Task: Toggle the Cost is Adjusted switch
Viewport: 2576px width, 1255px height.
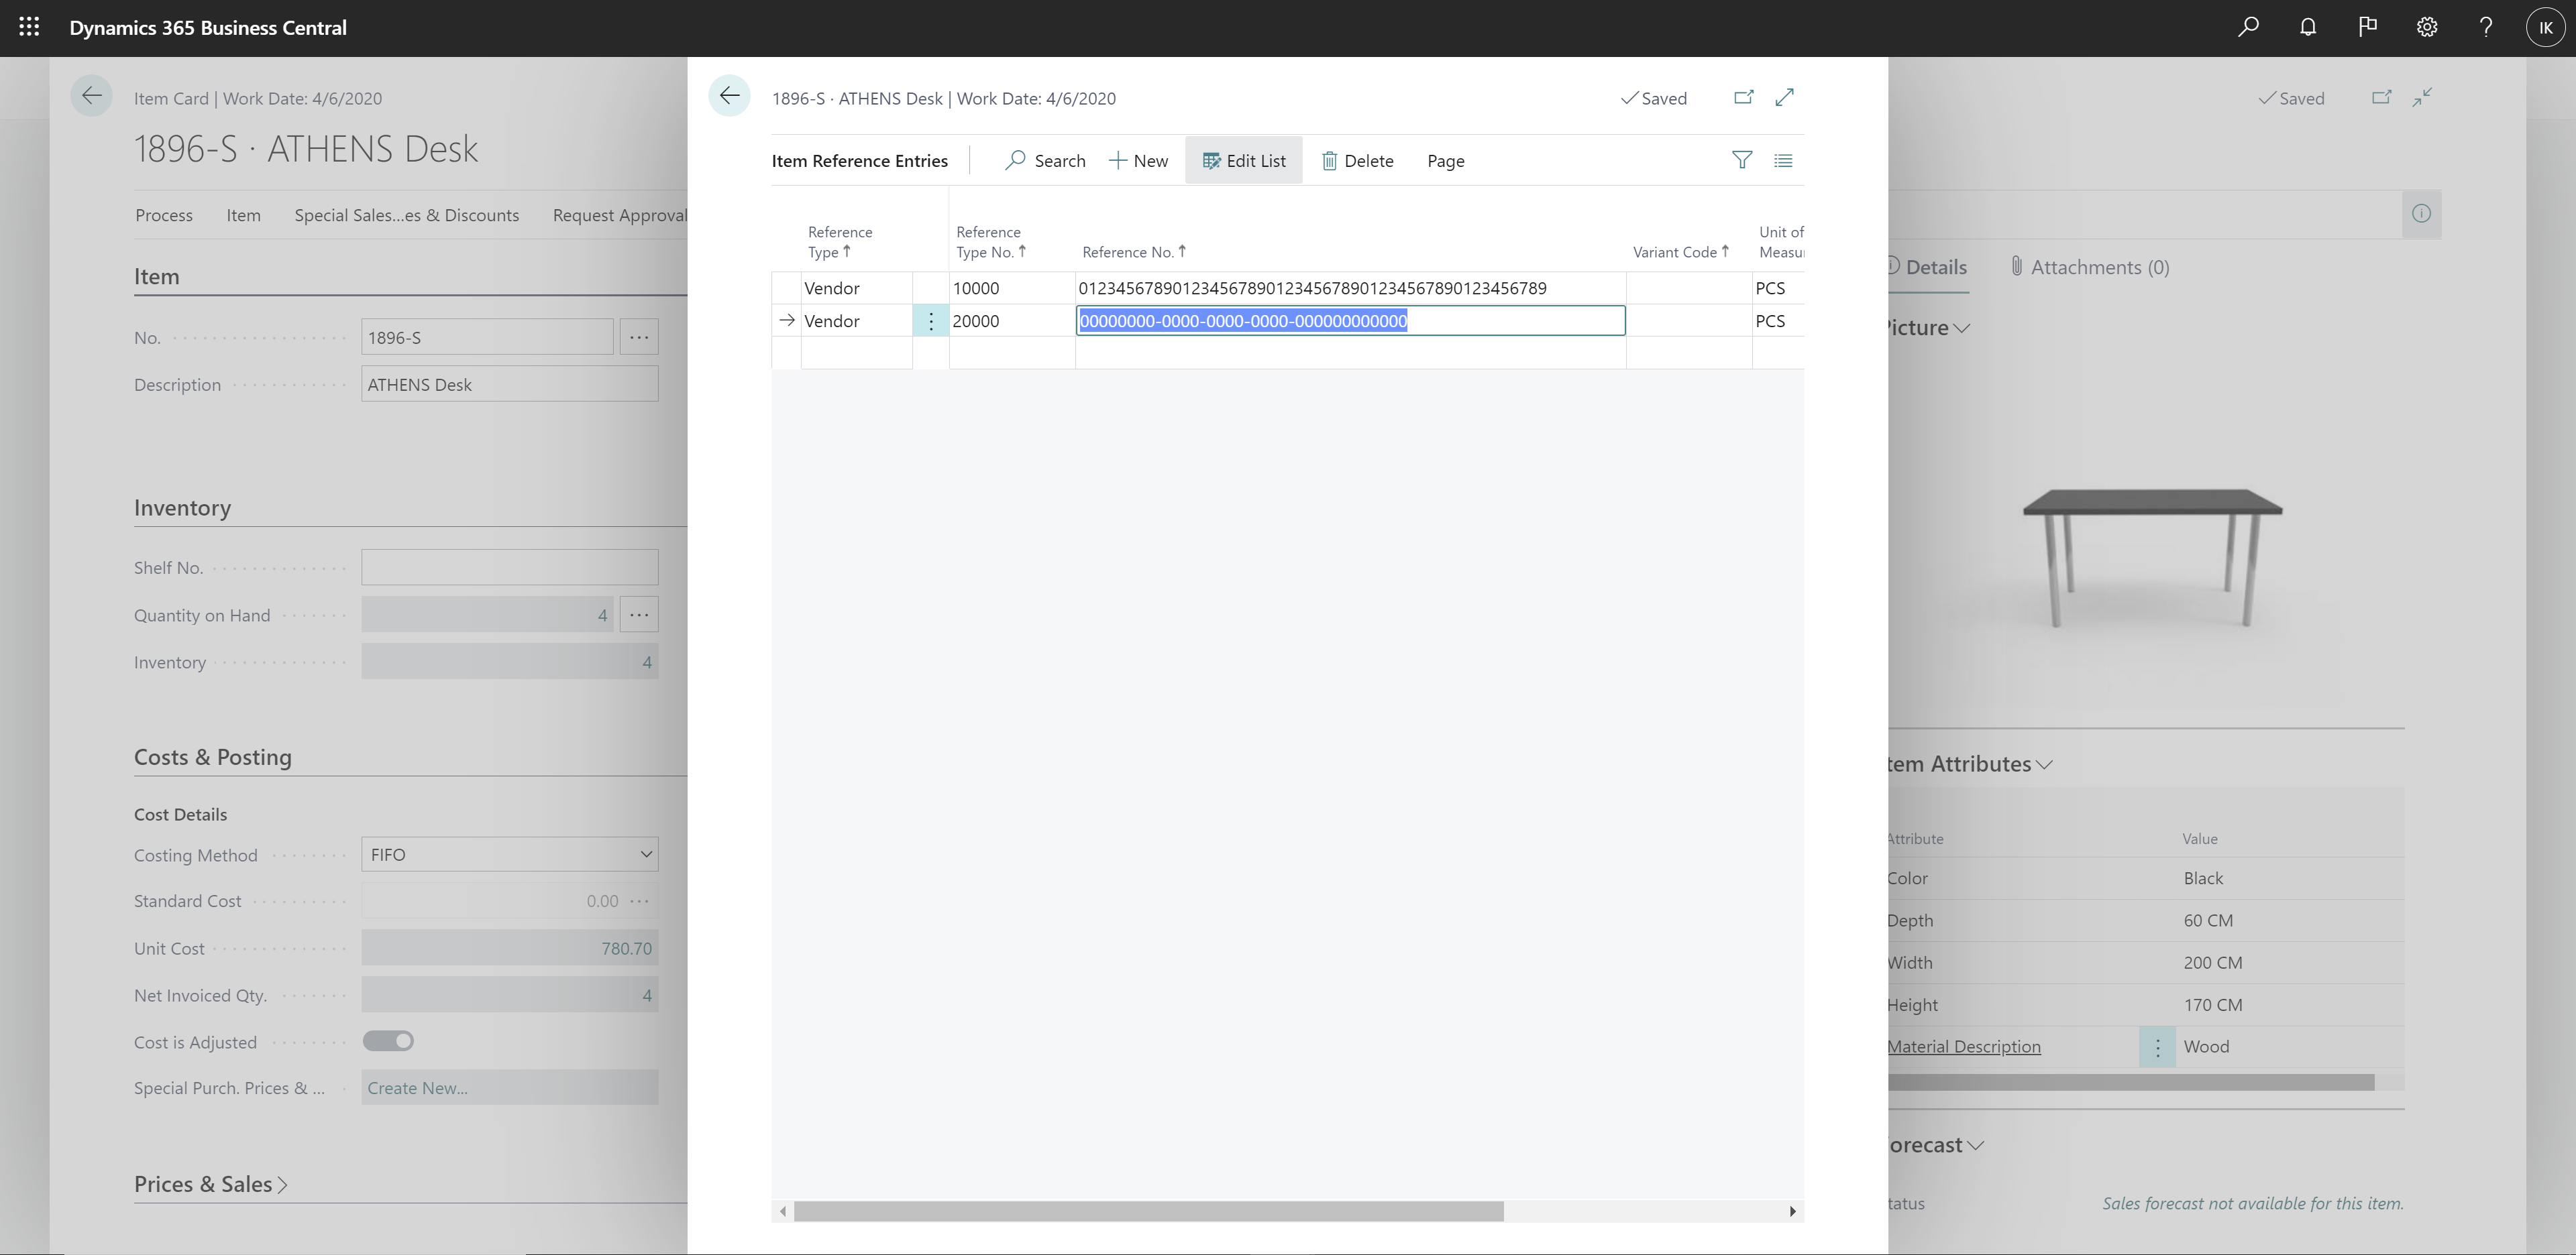Action: (x=388, y=1040)
